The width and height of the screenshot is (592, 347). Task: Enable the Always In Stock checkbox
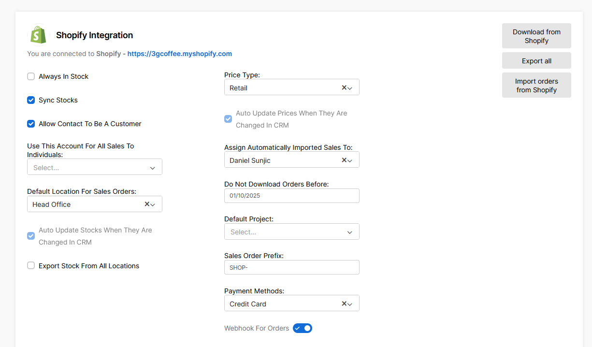point(31,76)
